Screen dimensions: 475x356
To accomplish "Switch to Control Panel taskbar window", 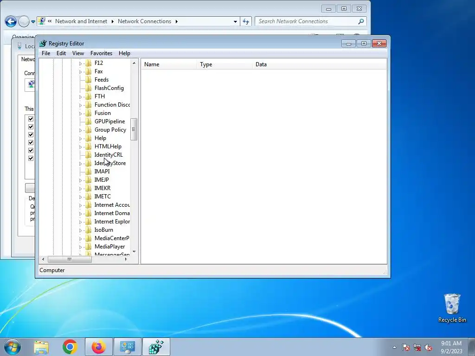I will pos(128,347).
